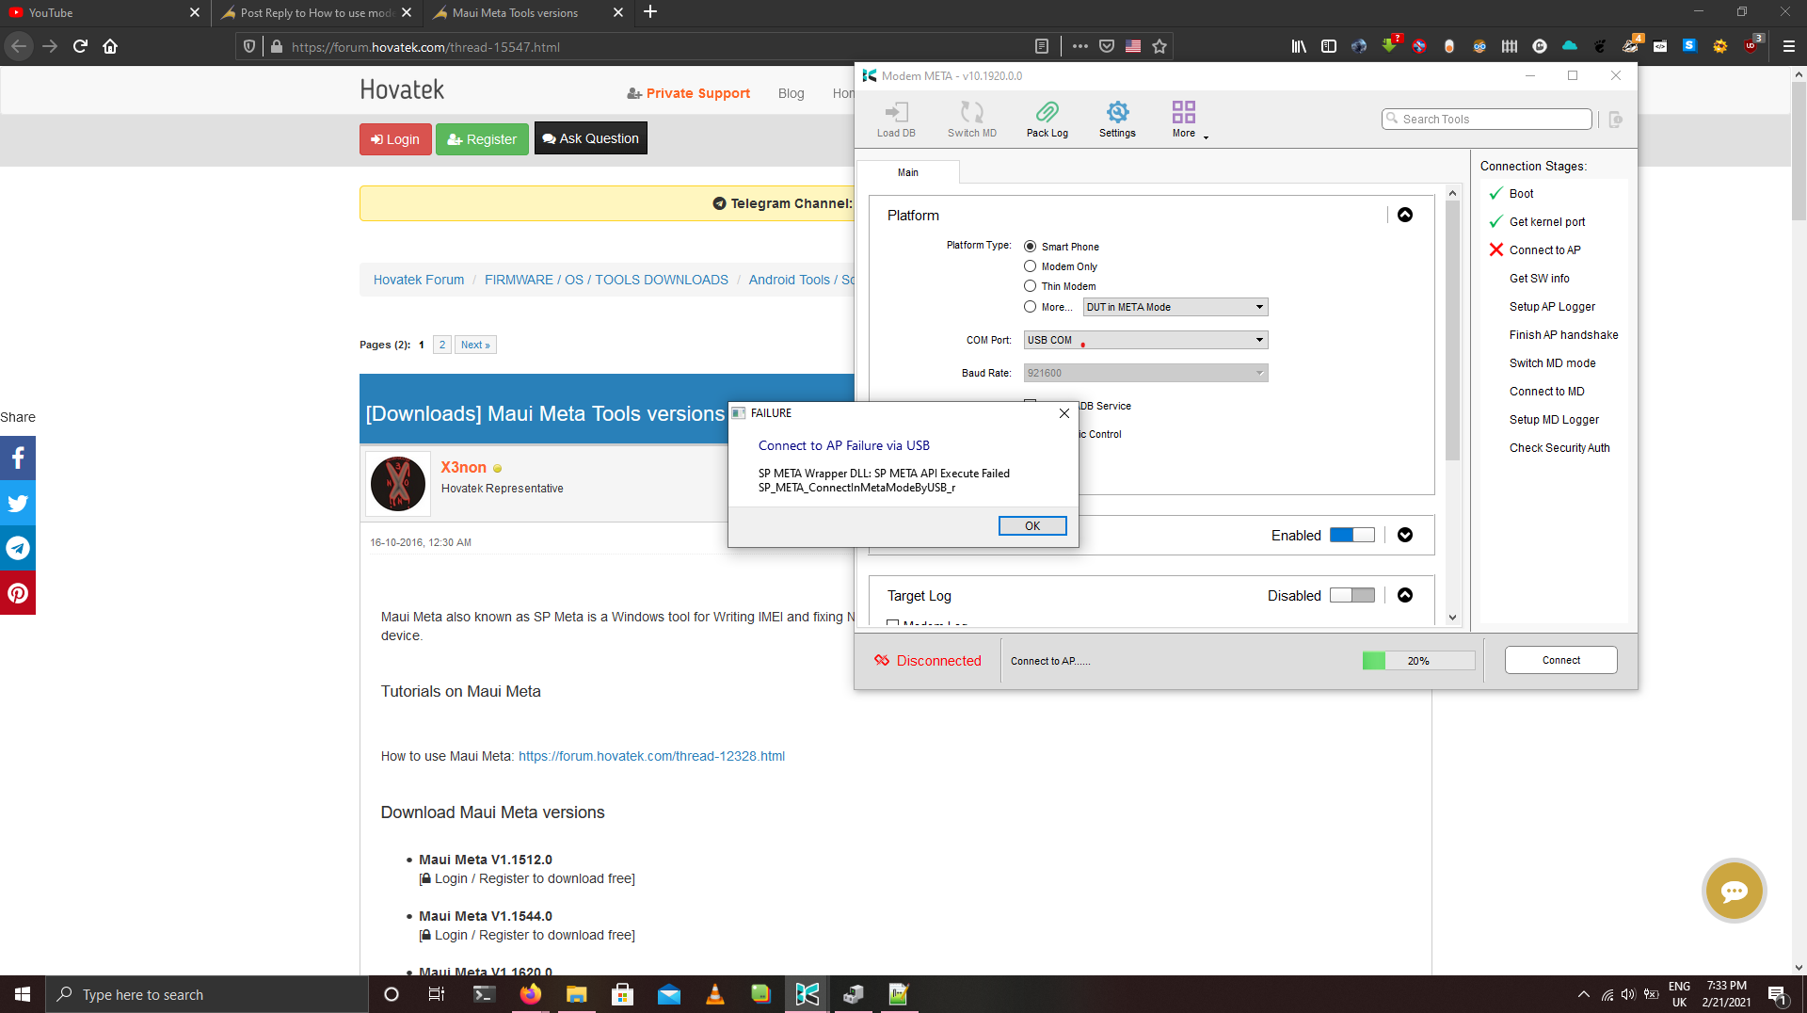Toggle reader view in the address bar
The width and height of the screenshot is (1807, 1013).
pos(1041,46)
